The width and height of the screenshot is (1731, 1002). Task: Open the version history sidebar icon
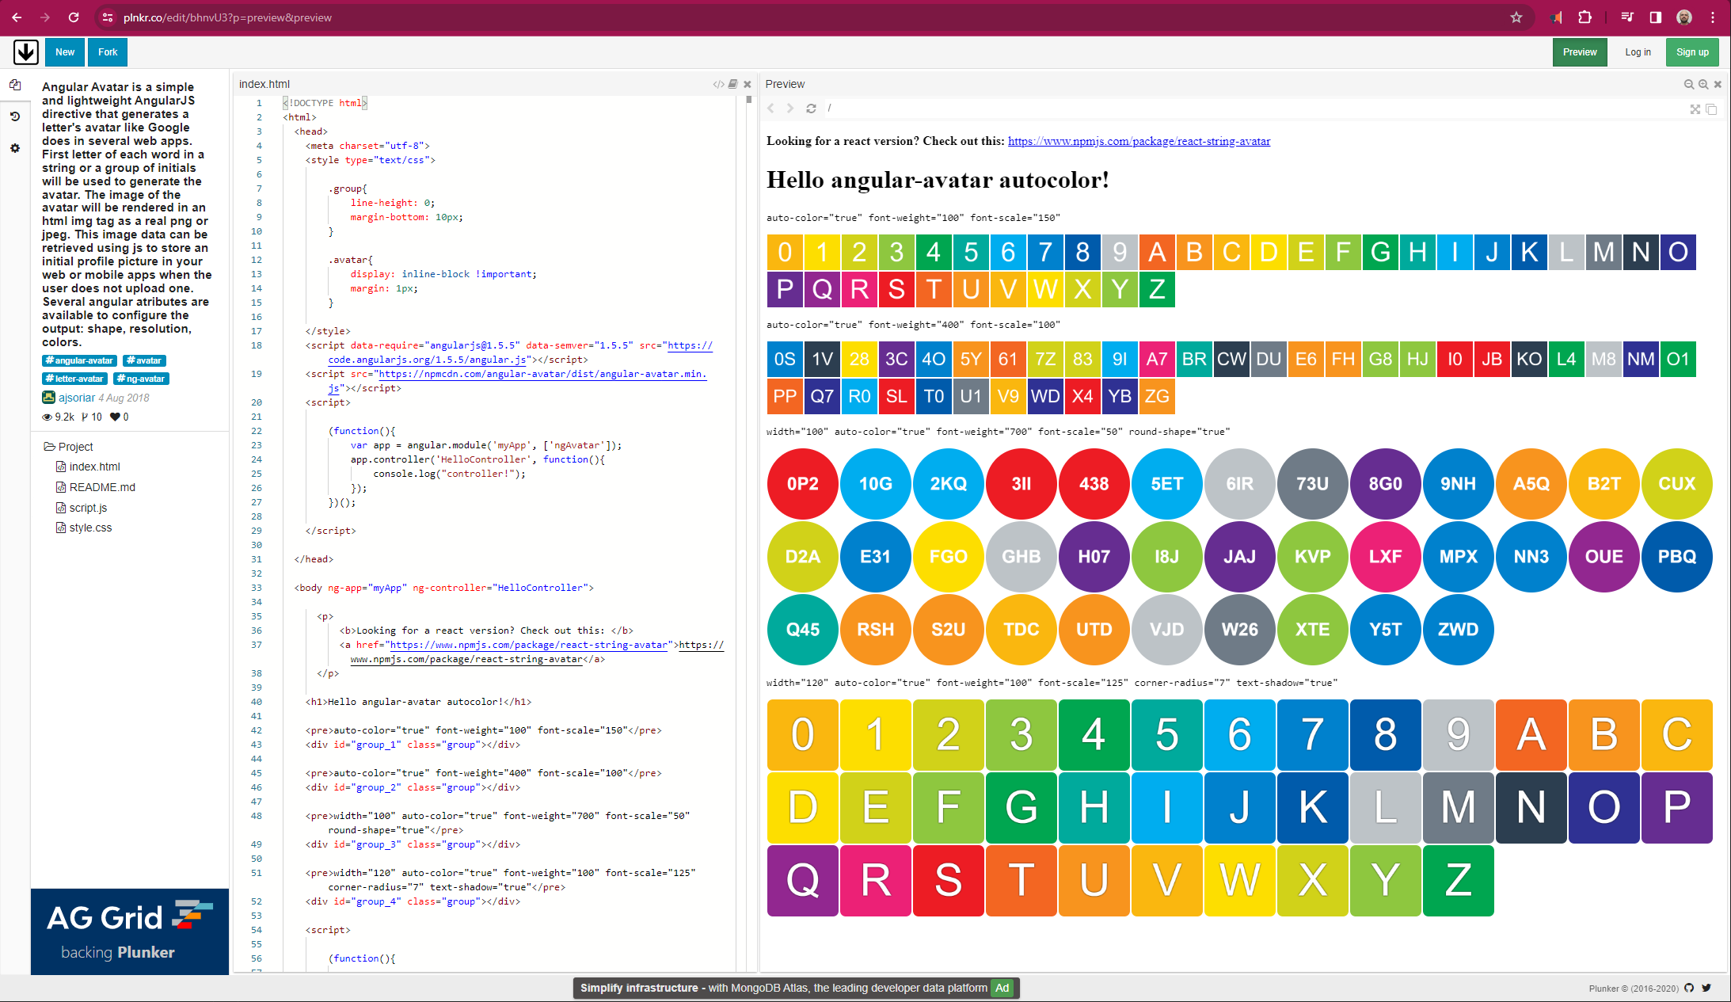click(x=15, y=116)
